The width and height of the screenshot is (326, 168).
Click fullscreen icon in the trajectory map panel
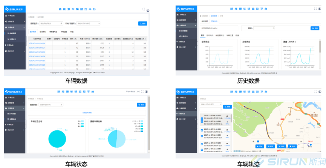coord(315,92)
